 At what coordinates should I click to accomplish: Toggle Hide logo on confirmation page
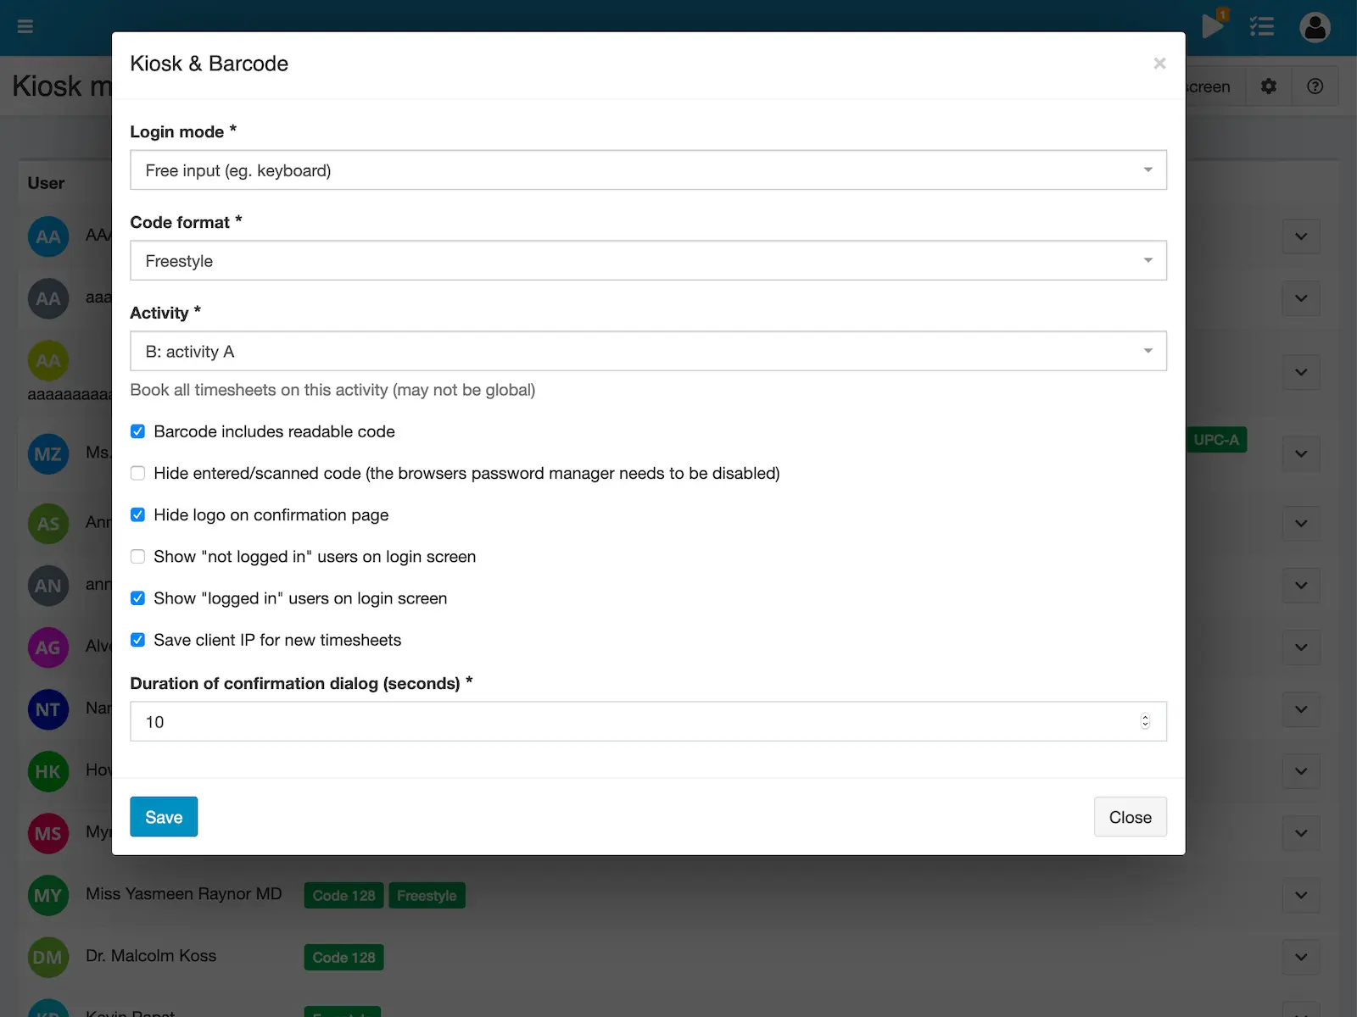137,514
